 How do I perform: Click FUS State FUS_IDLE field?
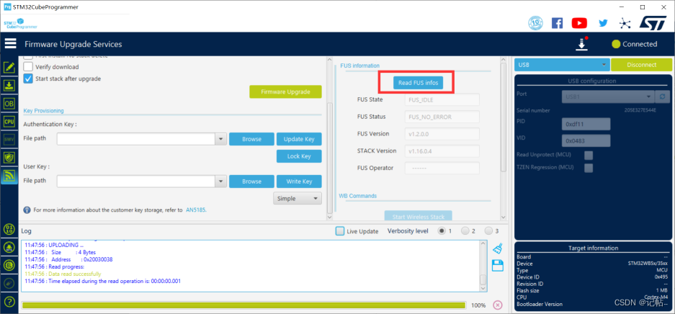coord(442,99)
